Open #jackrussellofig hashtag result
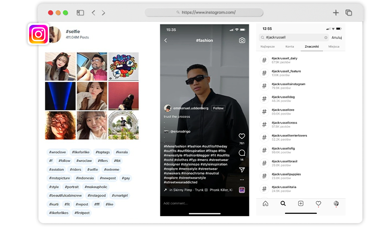Image resolution: width=375 pixels, height=234 pixels. point(301,150)
